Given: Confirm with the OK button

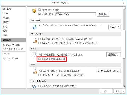Looking at the screenshot, I should point(106,91).
